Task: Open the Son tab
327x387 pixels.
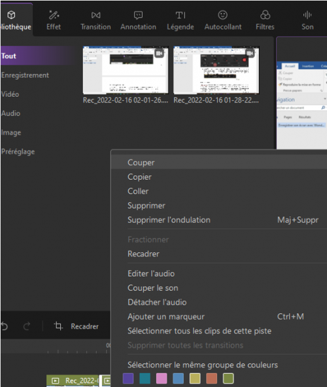Action: pos(307,20)
